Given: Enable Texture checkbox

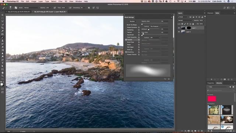Looking at the screenshot, I should 126,32.
